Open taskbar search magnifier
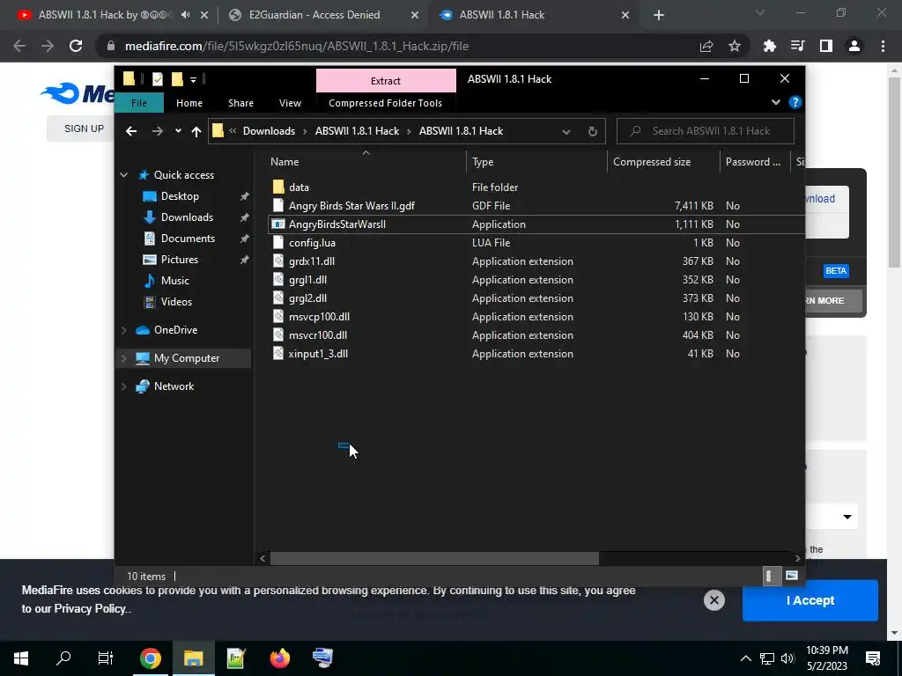Viewport: 902px width, 676px height. (63, 658)
